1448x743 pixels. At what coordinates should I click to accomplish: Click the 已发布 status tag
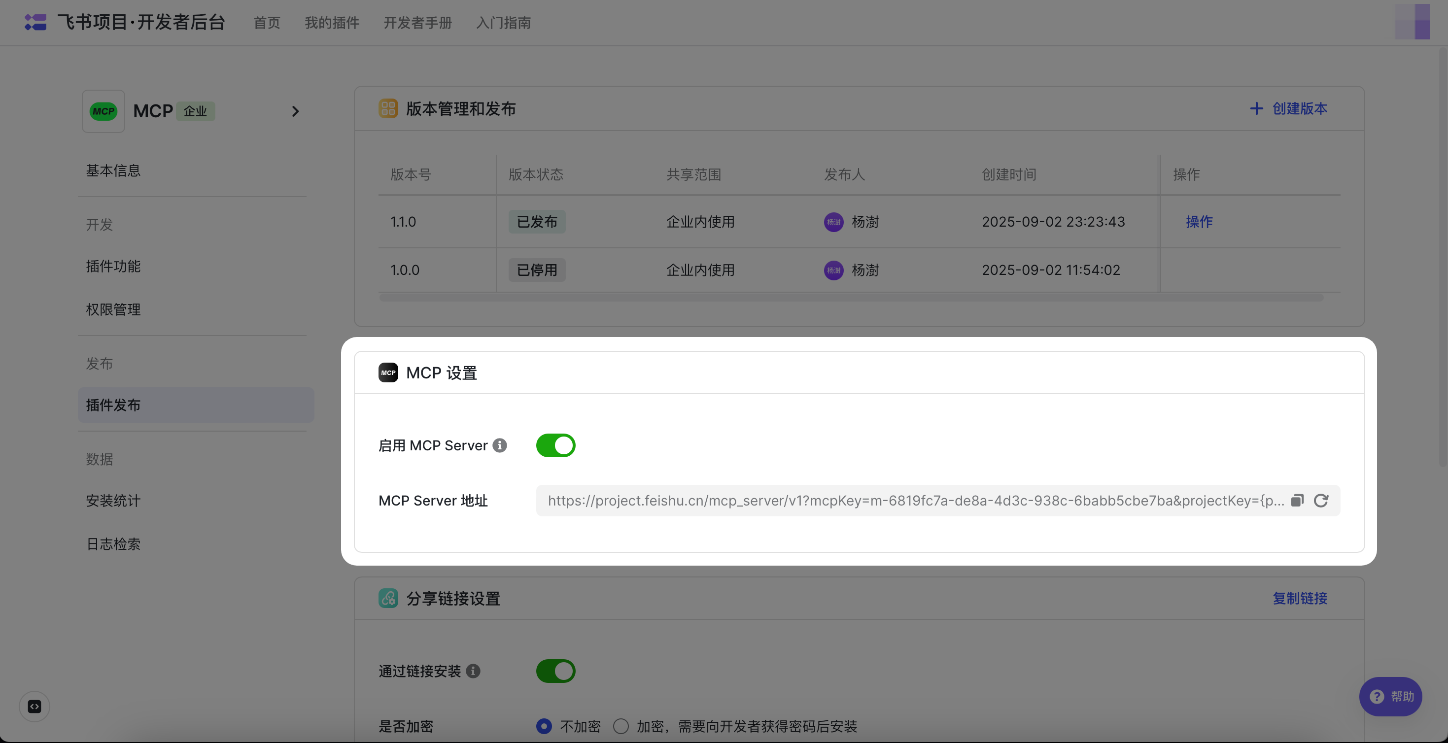click(x=537, y=222)
